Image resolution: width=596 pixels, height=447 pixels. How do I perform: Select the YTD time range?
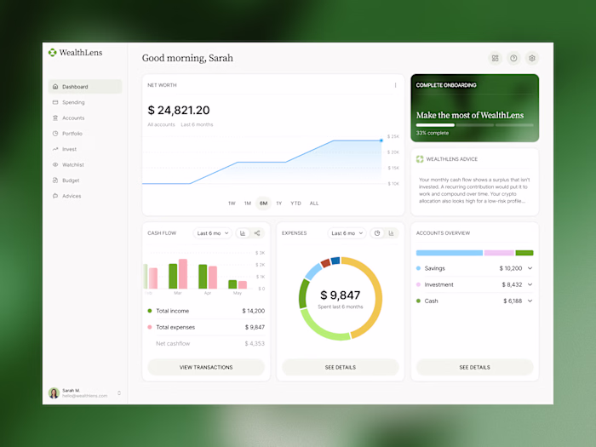pos(295,203)
